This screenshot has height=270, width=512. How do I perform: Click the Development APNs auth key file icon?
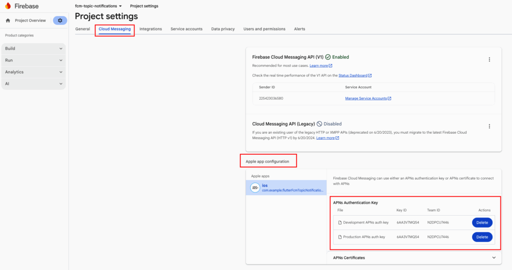coord(339,222)
